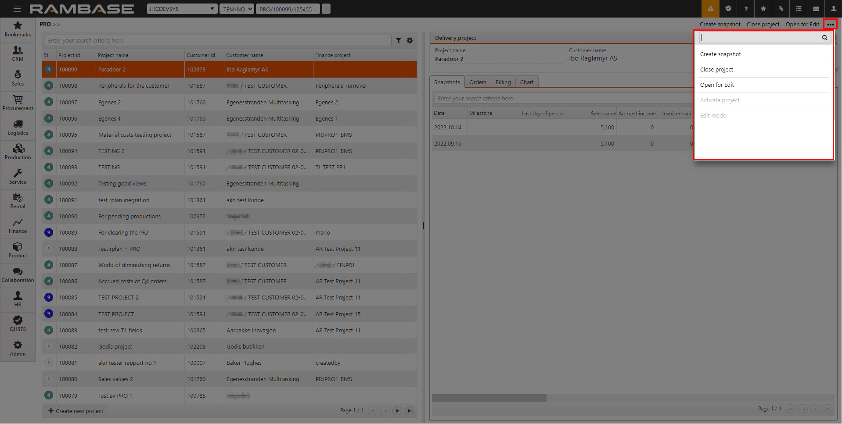This screenshot has height=424, width=842.
Task: Toggle the hamburger main menu button
Action: click(x=17, y=9)
